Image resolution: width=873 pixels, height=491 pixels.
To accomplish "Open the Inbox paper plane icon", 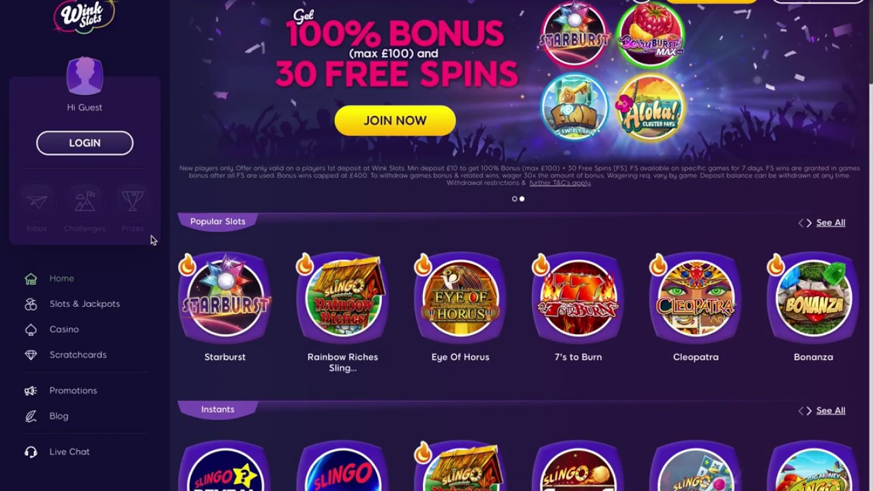I will coord(37,201).
